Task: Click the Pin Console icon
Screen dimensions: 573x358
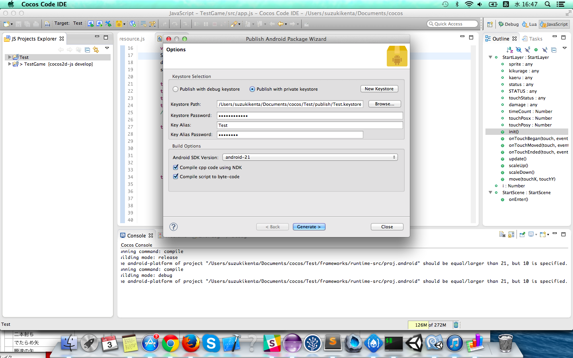Action: point(522,234)
